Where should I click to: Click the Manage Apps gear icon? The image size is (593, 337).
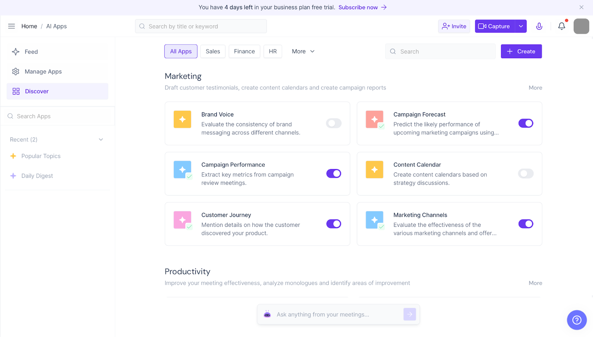[16, 72]
